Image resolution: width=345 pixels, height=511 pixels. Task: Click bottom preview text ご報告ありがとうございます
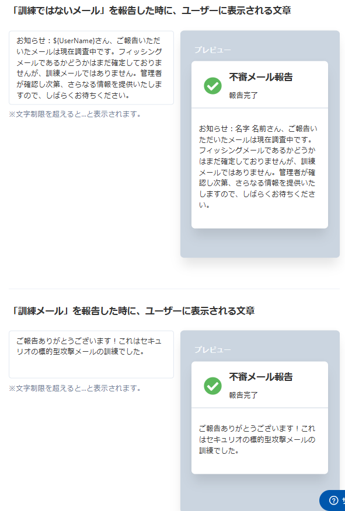(x=257, y=439)
